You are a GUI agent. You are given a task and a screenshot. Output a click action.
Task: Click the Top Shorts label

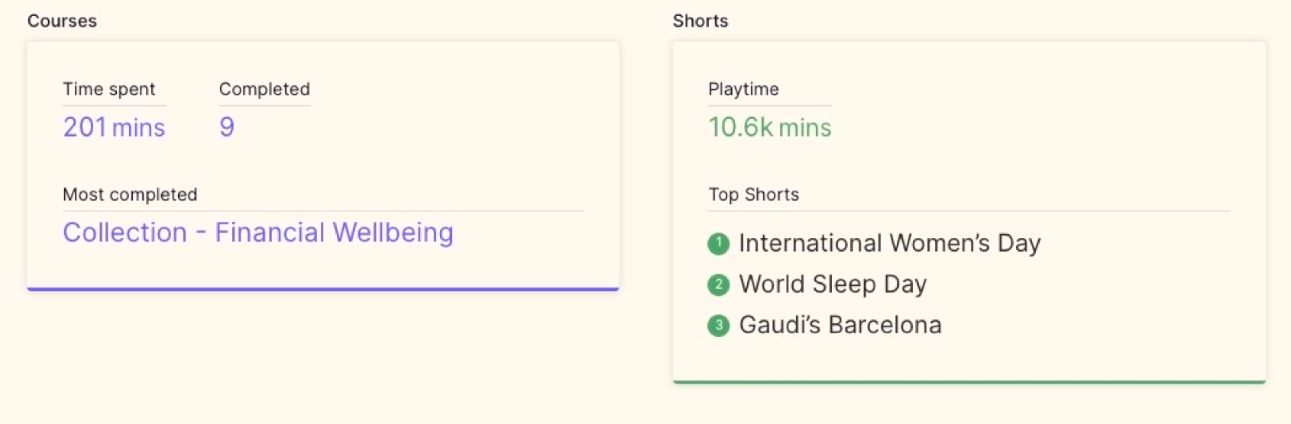pyautogui.click(x=753, y=194)
